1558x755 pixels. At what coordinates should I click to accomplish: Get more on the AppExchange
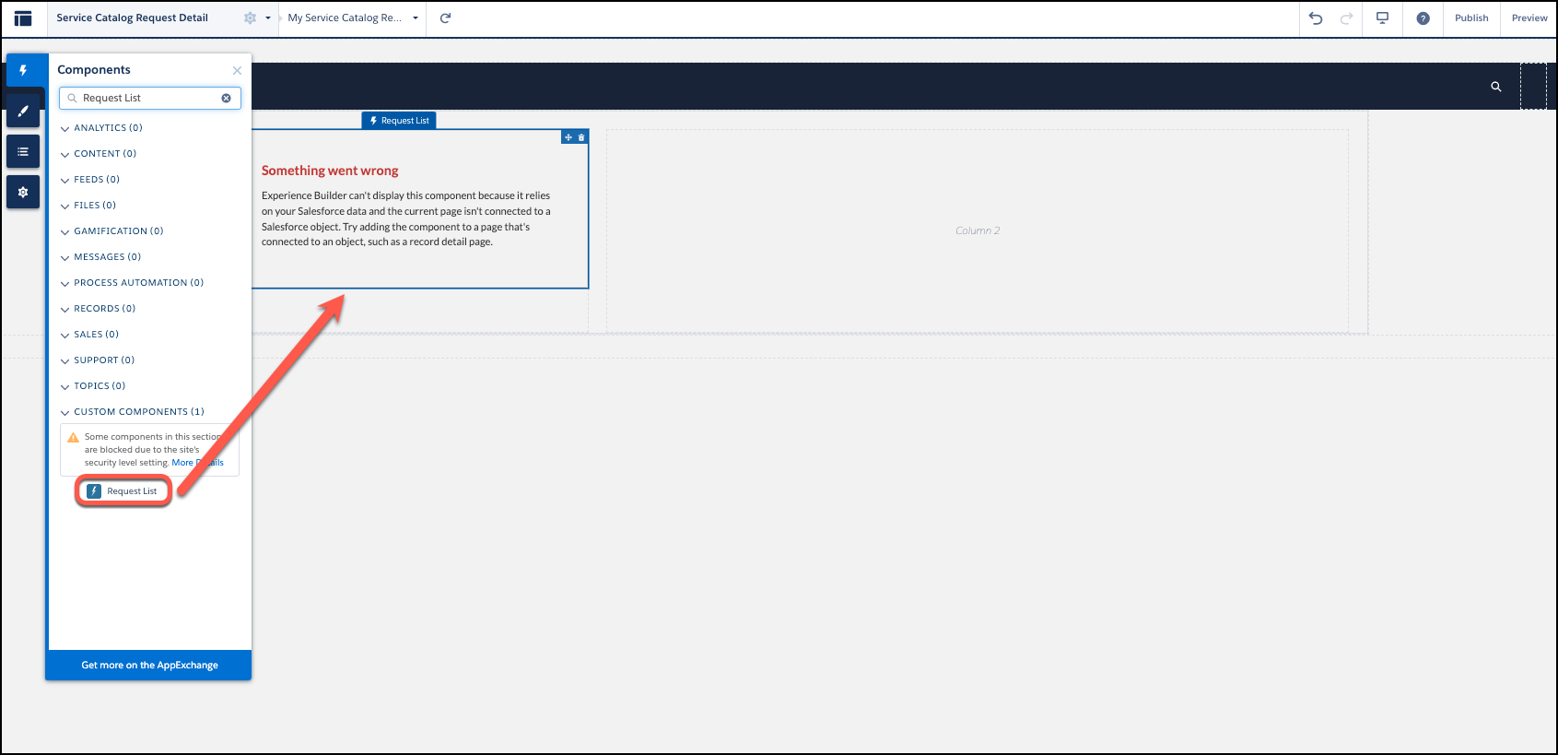coord(149,665)
